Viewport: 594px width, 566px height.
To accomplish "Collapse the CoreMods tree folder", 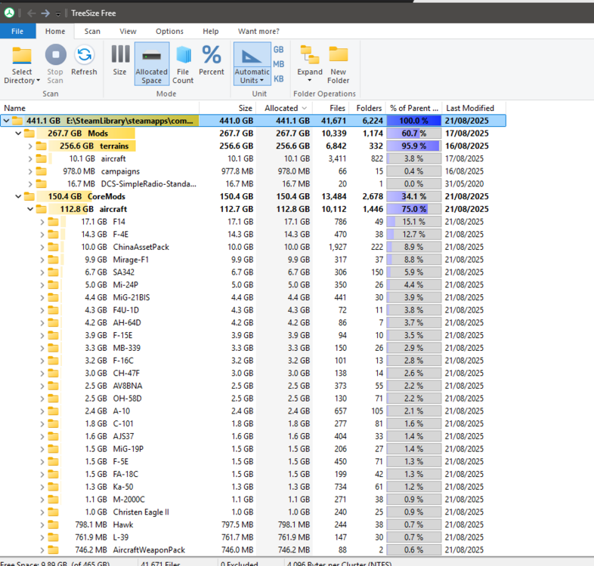I will 18,196.
